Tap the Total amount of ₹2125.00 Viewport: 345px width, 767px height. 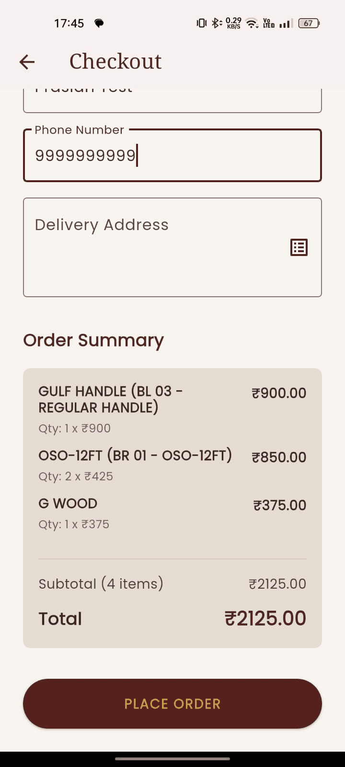[x=265, y=618]
